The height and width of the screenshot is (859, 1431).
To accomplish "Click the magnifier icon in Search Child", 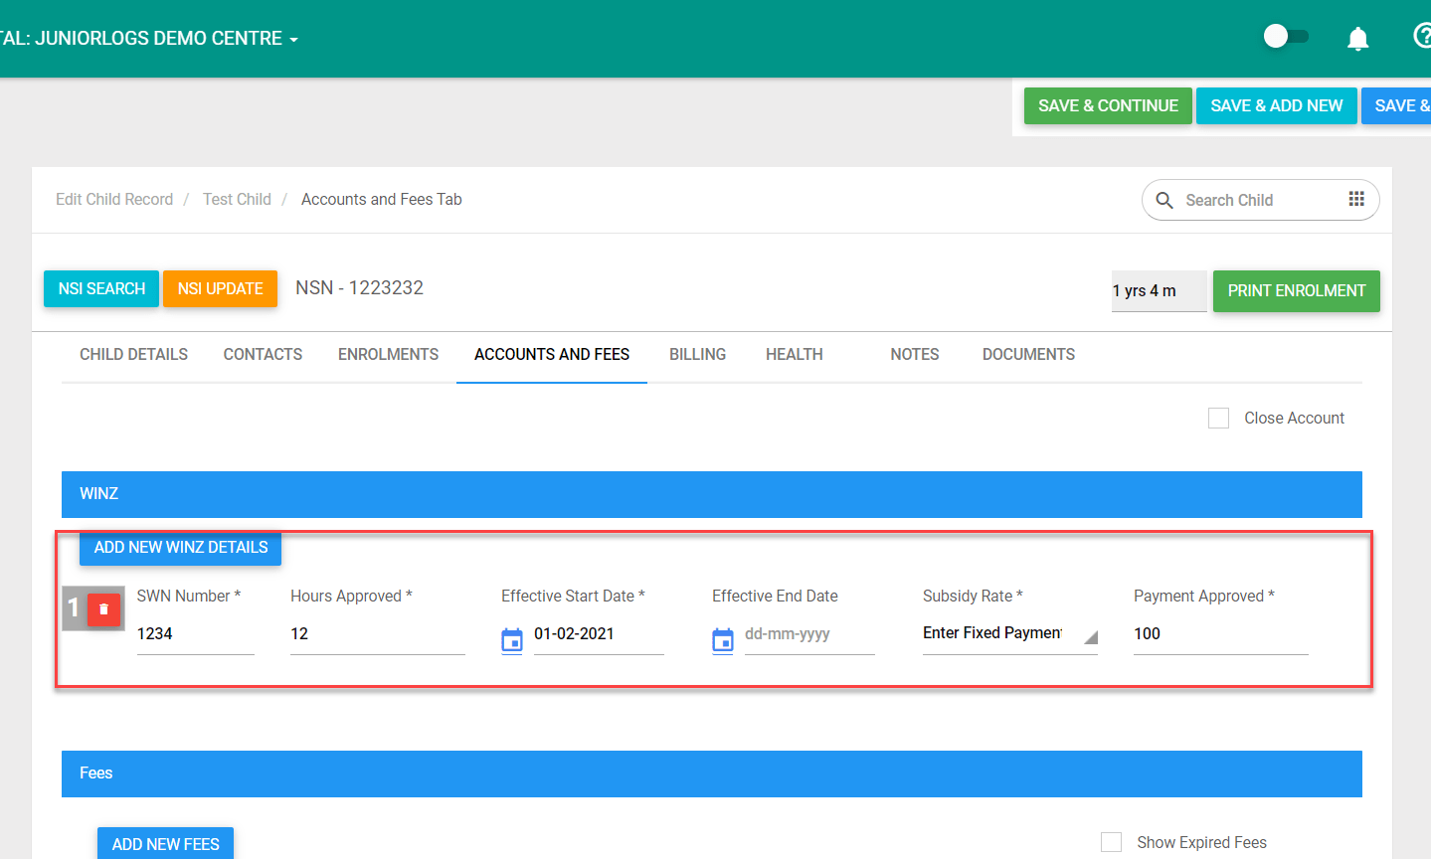I will point(1163,200).
